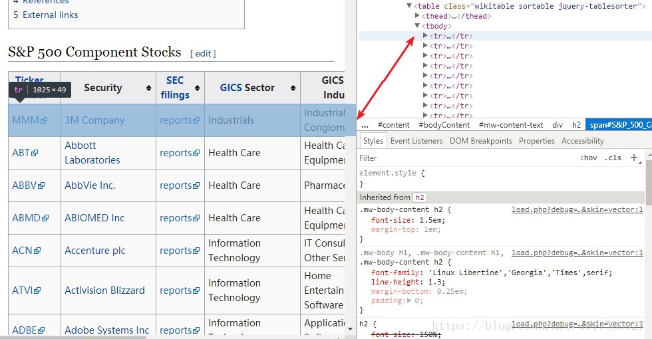Open the AbbVie Inc. link
This screenshot has width=652, height=339.
pyautogui.click(x=90, y=185)
